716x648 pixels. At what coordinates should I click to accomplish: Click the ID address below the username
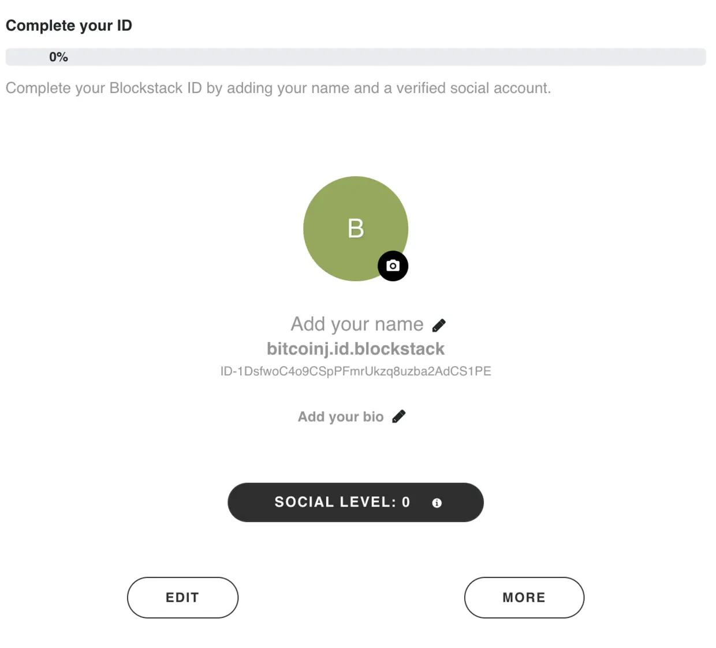(x=356, y=371)
